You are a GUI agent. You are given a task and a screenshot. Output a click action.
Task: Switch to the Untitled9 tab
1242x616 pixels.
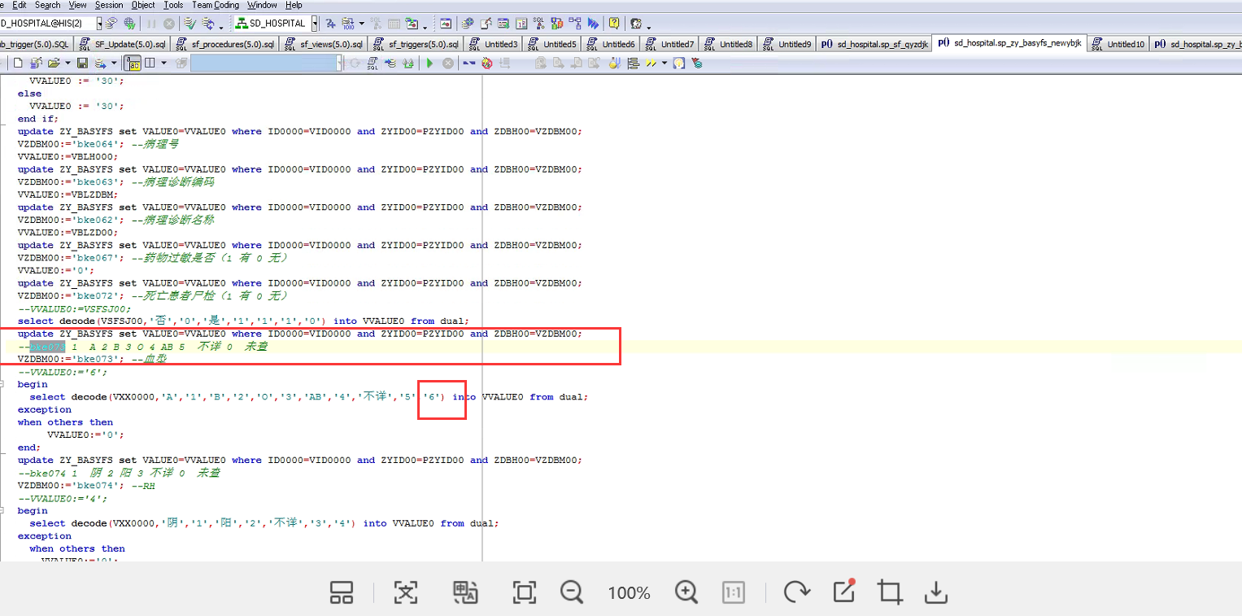[787, 44]
